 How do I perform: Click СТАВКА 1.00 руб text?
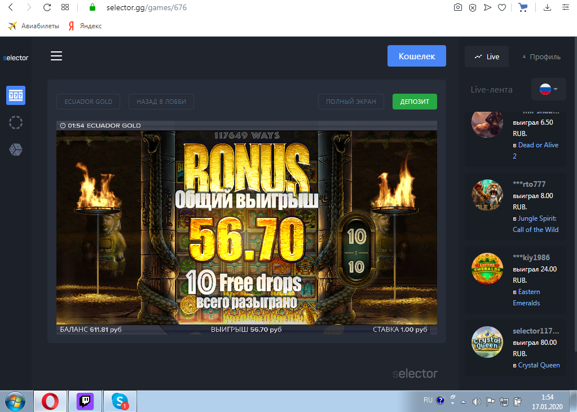[x=400, y=330]
